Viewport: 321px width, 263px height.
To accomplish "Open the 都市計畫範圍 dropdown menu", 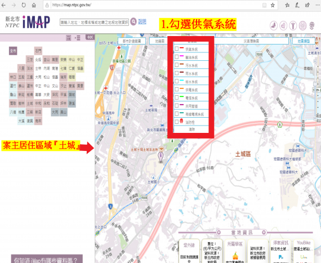I will click(x=132, y=41).
